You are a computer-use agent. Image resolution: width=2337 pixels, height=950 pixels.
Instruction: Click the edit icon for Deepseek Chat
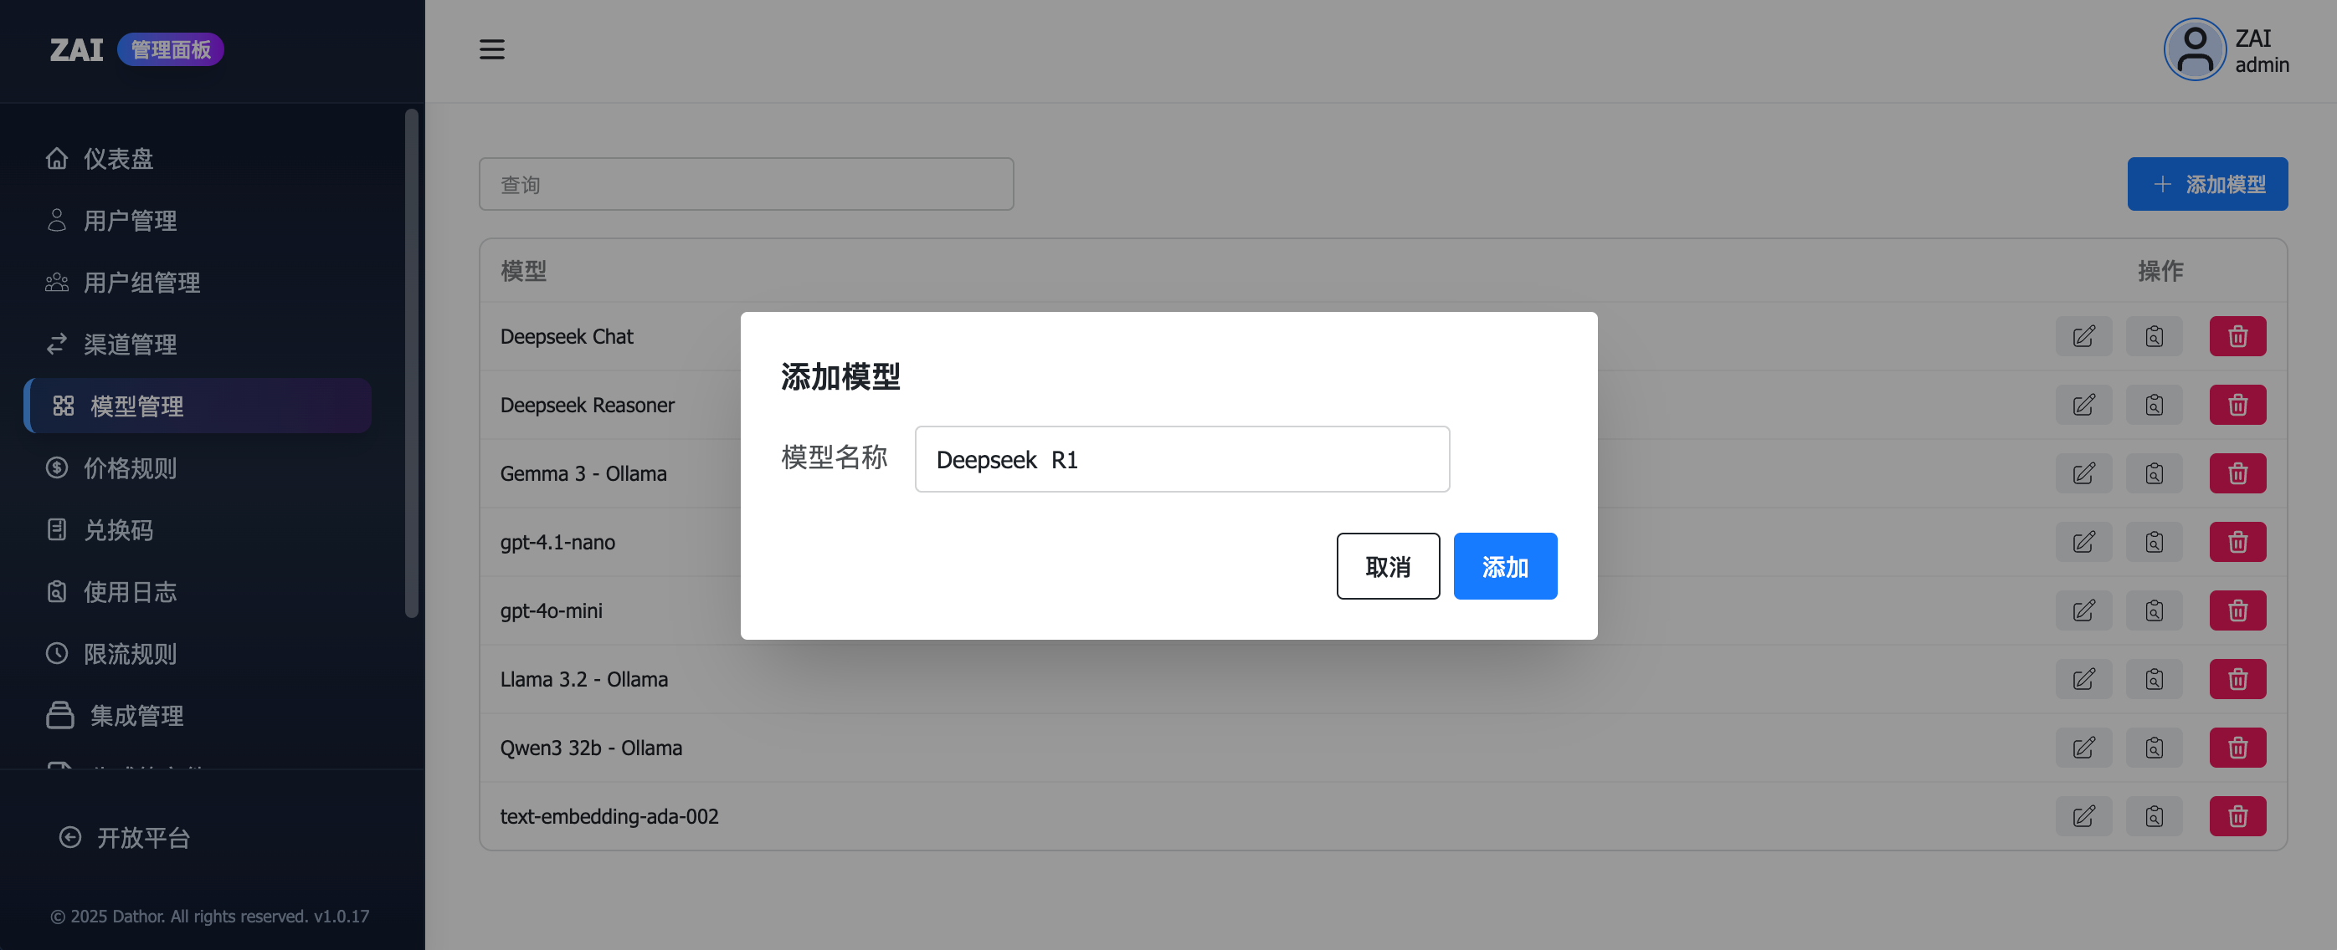pos(2083,336)
